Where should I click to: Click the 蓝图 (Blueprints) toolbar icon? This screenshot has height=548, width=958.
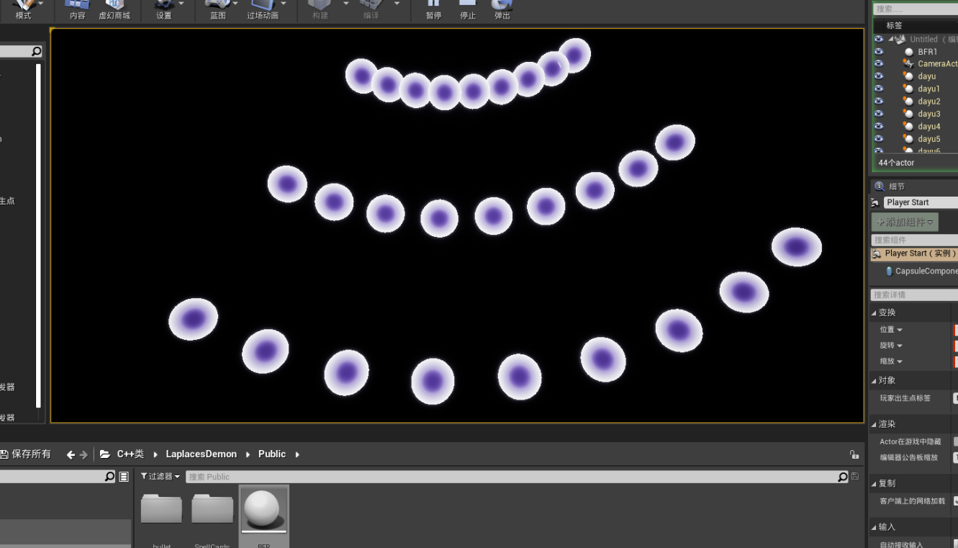[x=217, y=9]
